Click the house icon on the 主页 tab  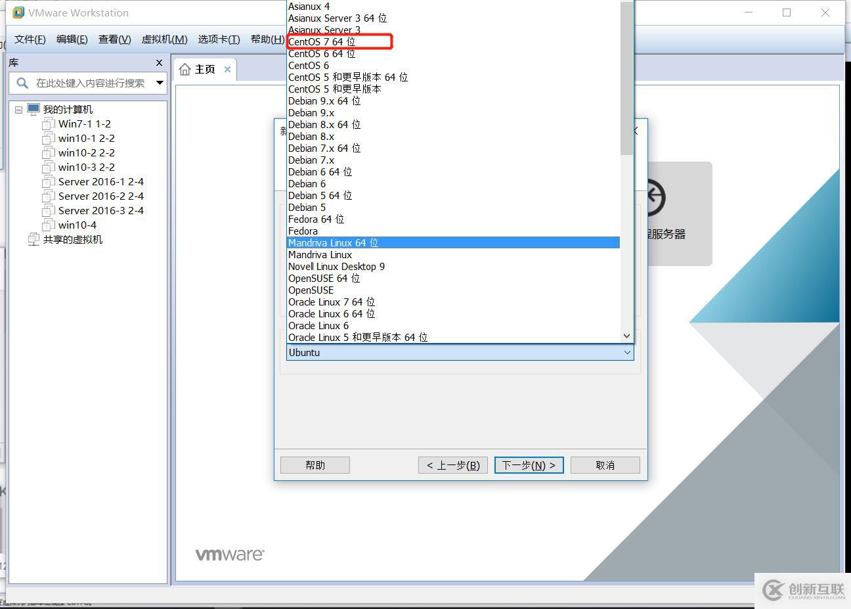click(x=185, y=68)
